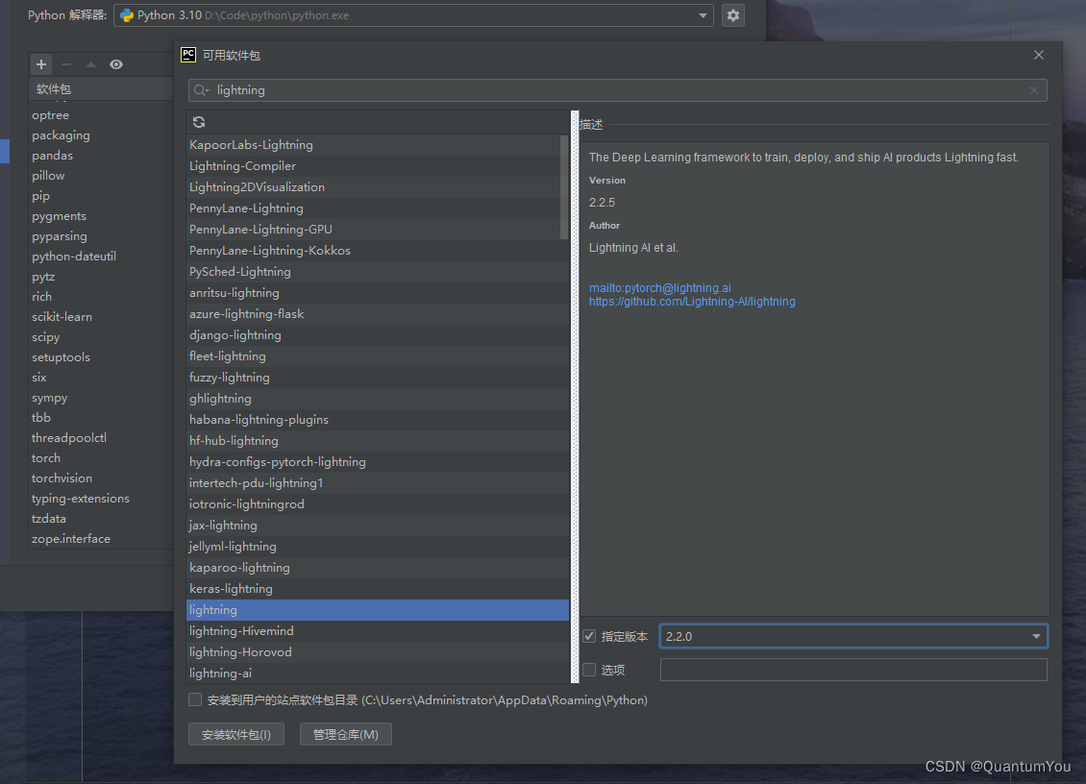Screen dimensions: 1086x784
Task: Click the search magnifier icon
Action: point(201,90)
